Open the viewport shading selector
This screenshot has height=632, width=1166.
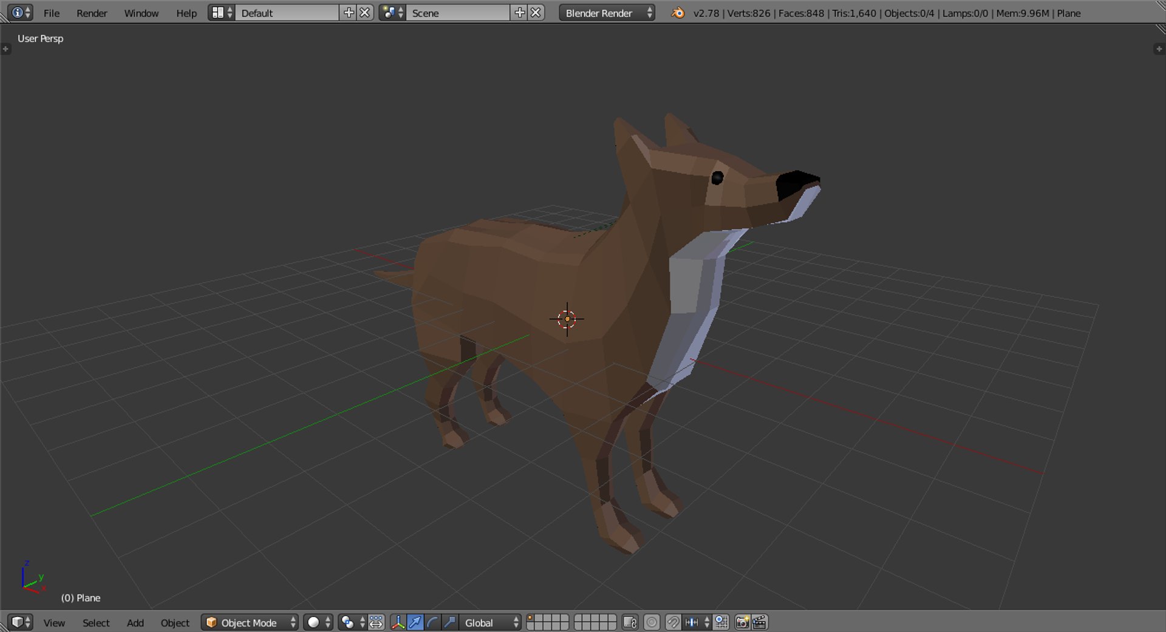pos(318,622)
